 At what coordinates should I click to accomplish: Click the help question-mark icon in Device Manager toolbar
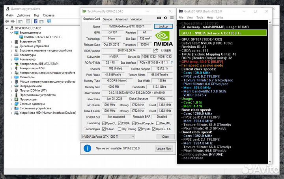(35, 21)
